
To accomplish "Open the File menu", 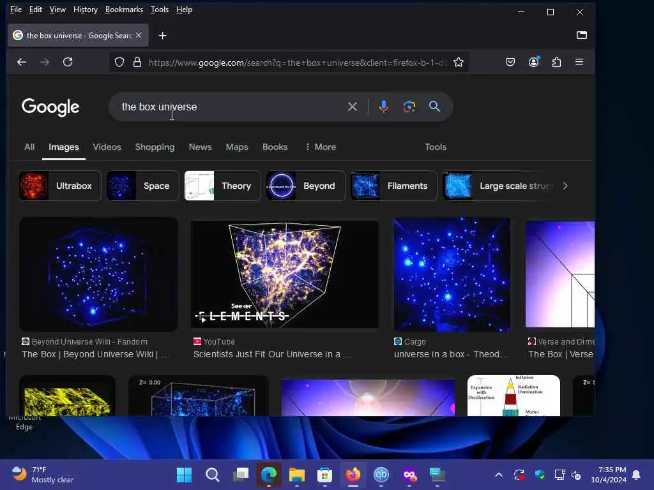I will tap(16, 10).
